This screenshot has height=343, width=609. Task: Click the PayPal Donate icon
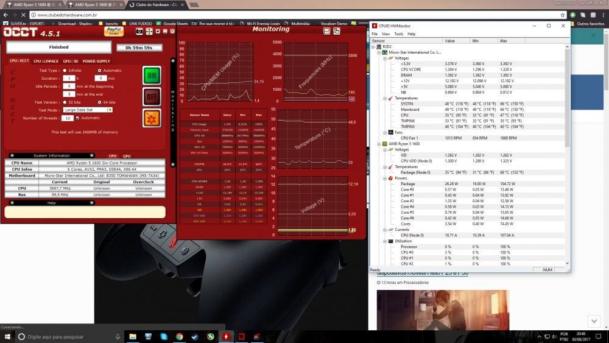(x=113, y=30)
